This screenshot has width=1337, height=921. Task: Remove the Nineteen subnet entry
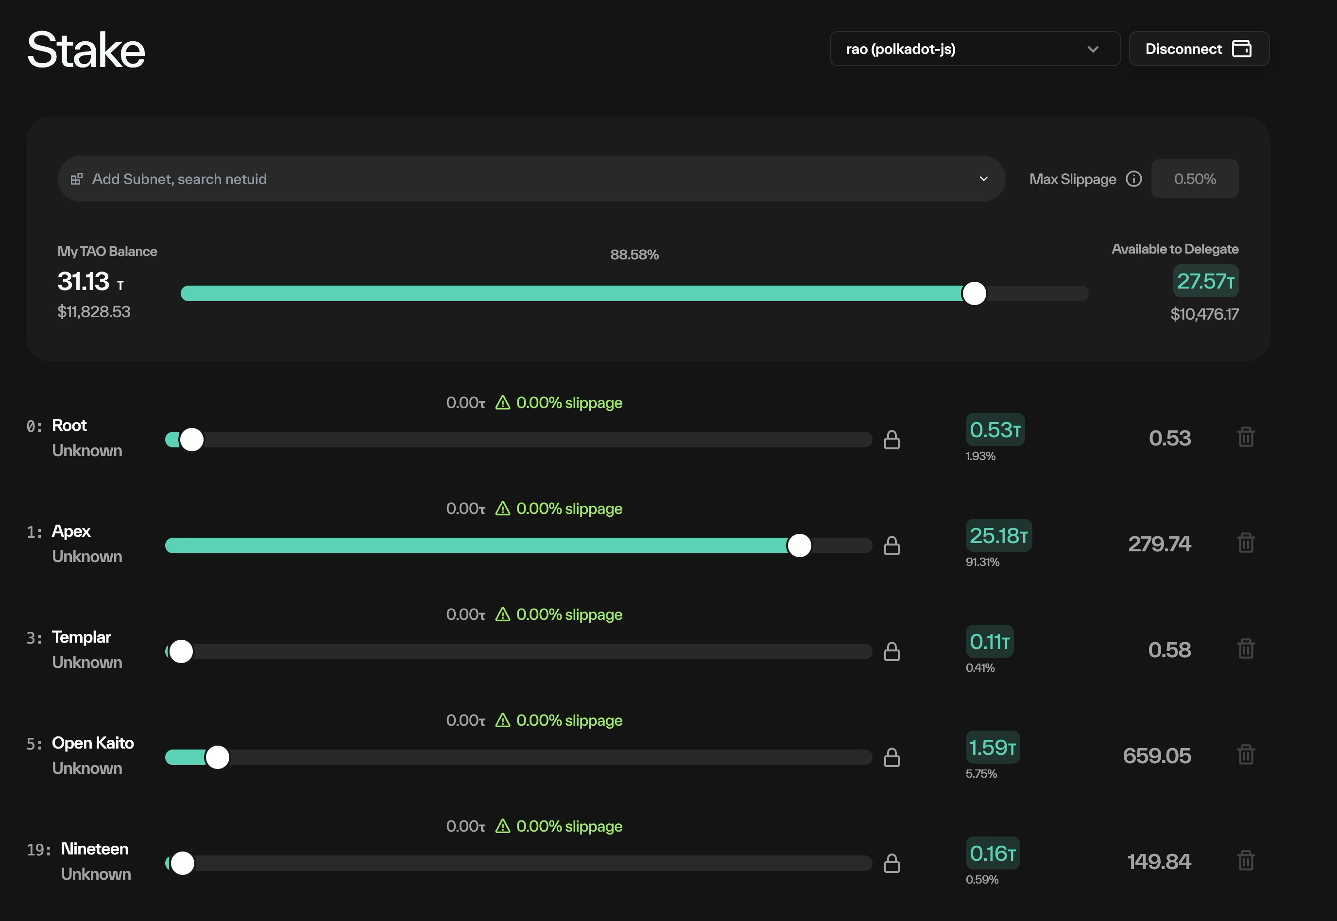1246,860
